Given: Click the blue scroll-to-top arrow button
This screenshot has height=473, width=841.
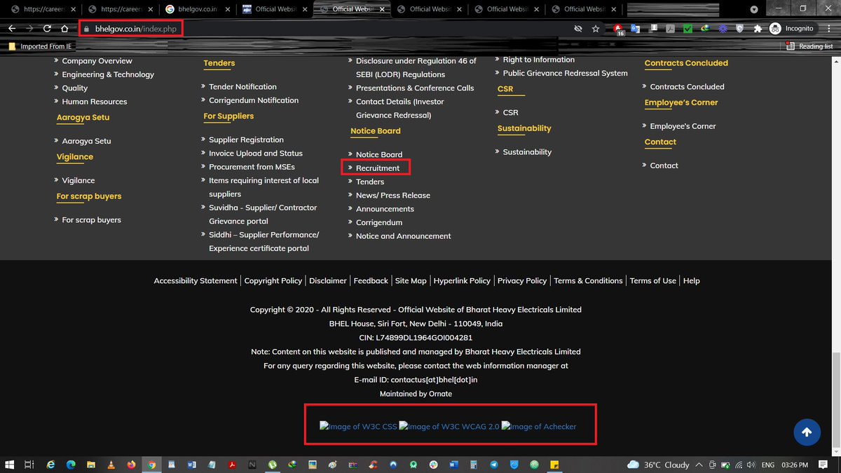Looking at the screenshot, I should [x=807, y=432].
